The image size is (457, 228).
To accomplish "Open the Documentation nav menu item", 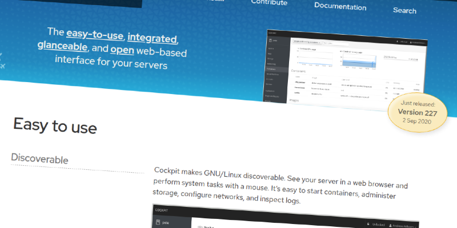I will pyautogui.click(x=340, y=6).
